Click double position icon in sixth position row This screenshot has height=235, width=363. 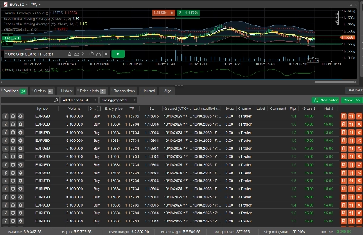point(352,156)
